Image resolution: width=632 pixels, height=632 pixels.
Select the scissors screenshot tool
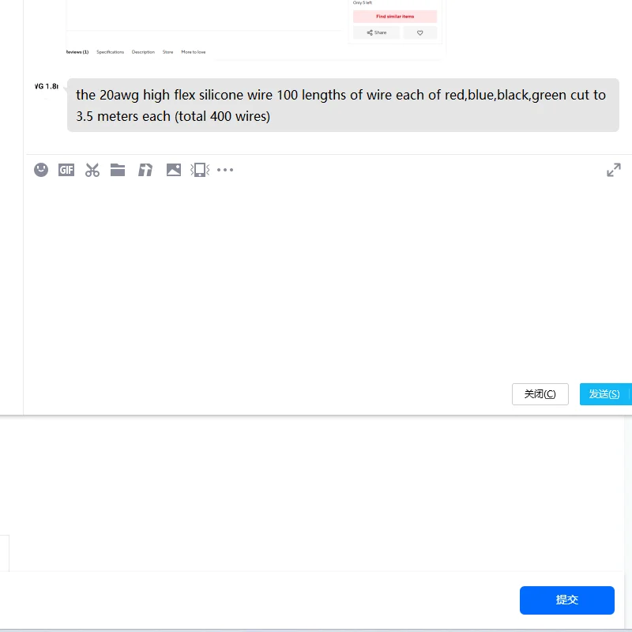pyautogui.click(x=92, y=170)
